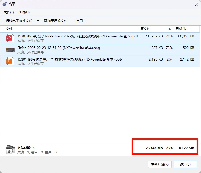Click the 74% reduction value
The height and width of the screenshot is (173, 201).
(x=169, y=36)
